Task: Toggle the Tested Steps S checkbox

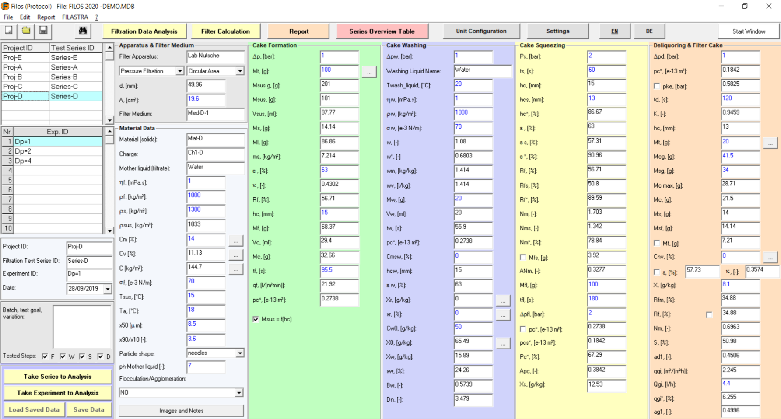Action: (x=82, y=356)
